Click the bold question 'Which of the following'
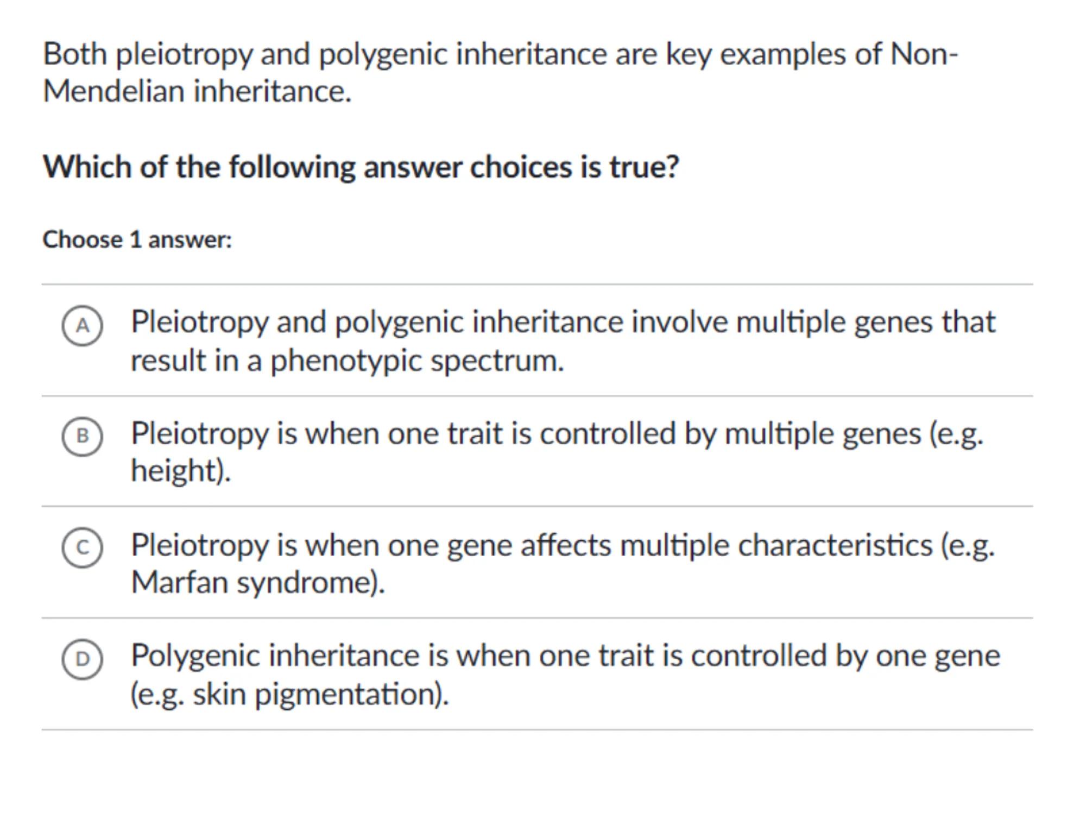Screen dimensions: 1067x832 click(361, 167)
